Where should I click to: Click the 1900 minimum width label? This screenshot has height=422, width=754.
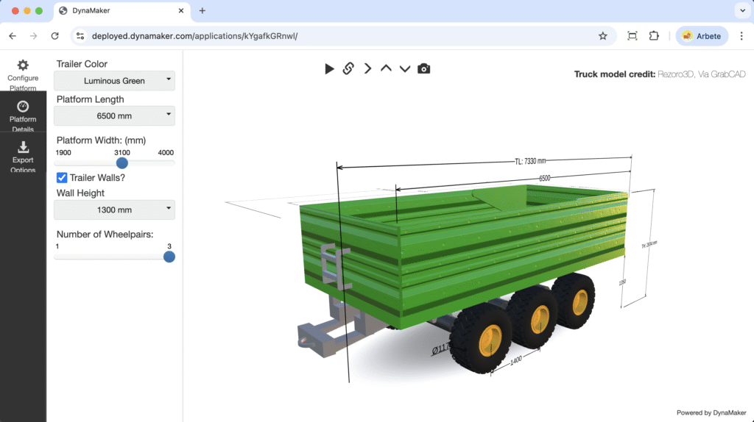pyautogui.click(x=63, y=153)
